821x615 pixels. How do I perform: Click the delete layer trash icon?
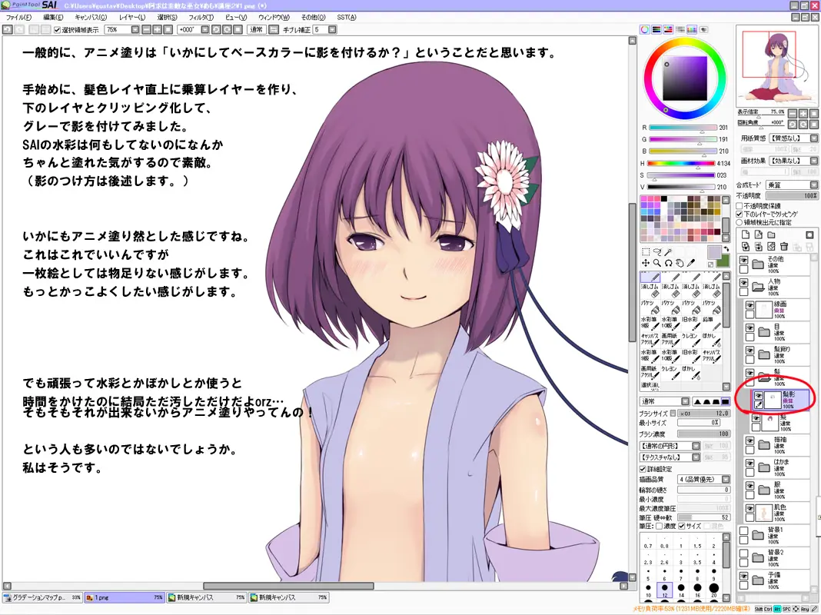coord(784,246)
